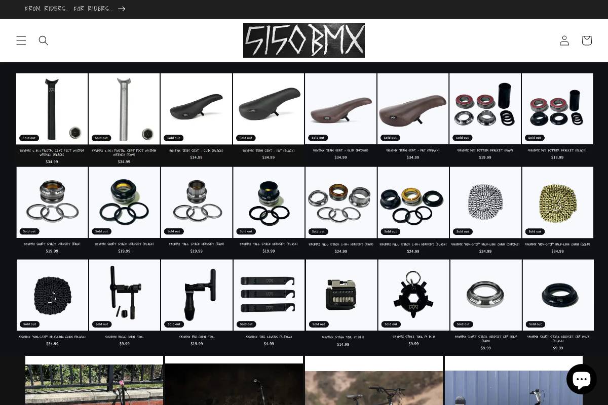Open the account login page
The width and height of the screenshot is (608, 405).
click(x=564, y=40)
